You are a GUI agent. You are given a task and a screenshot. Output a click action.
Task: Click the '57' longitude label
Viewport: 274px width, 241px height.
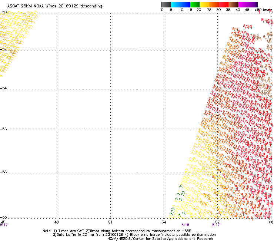tap(217, 222)
